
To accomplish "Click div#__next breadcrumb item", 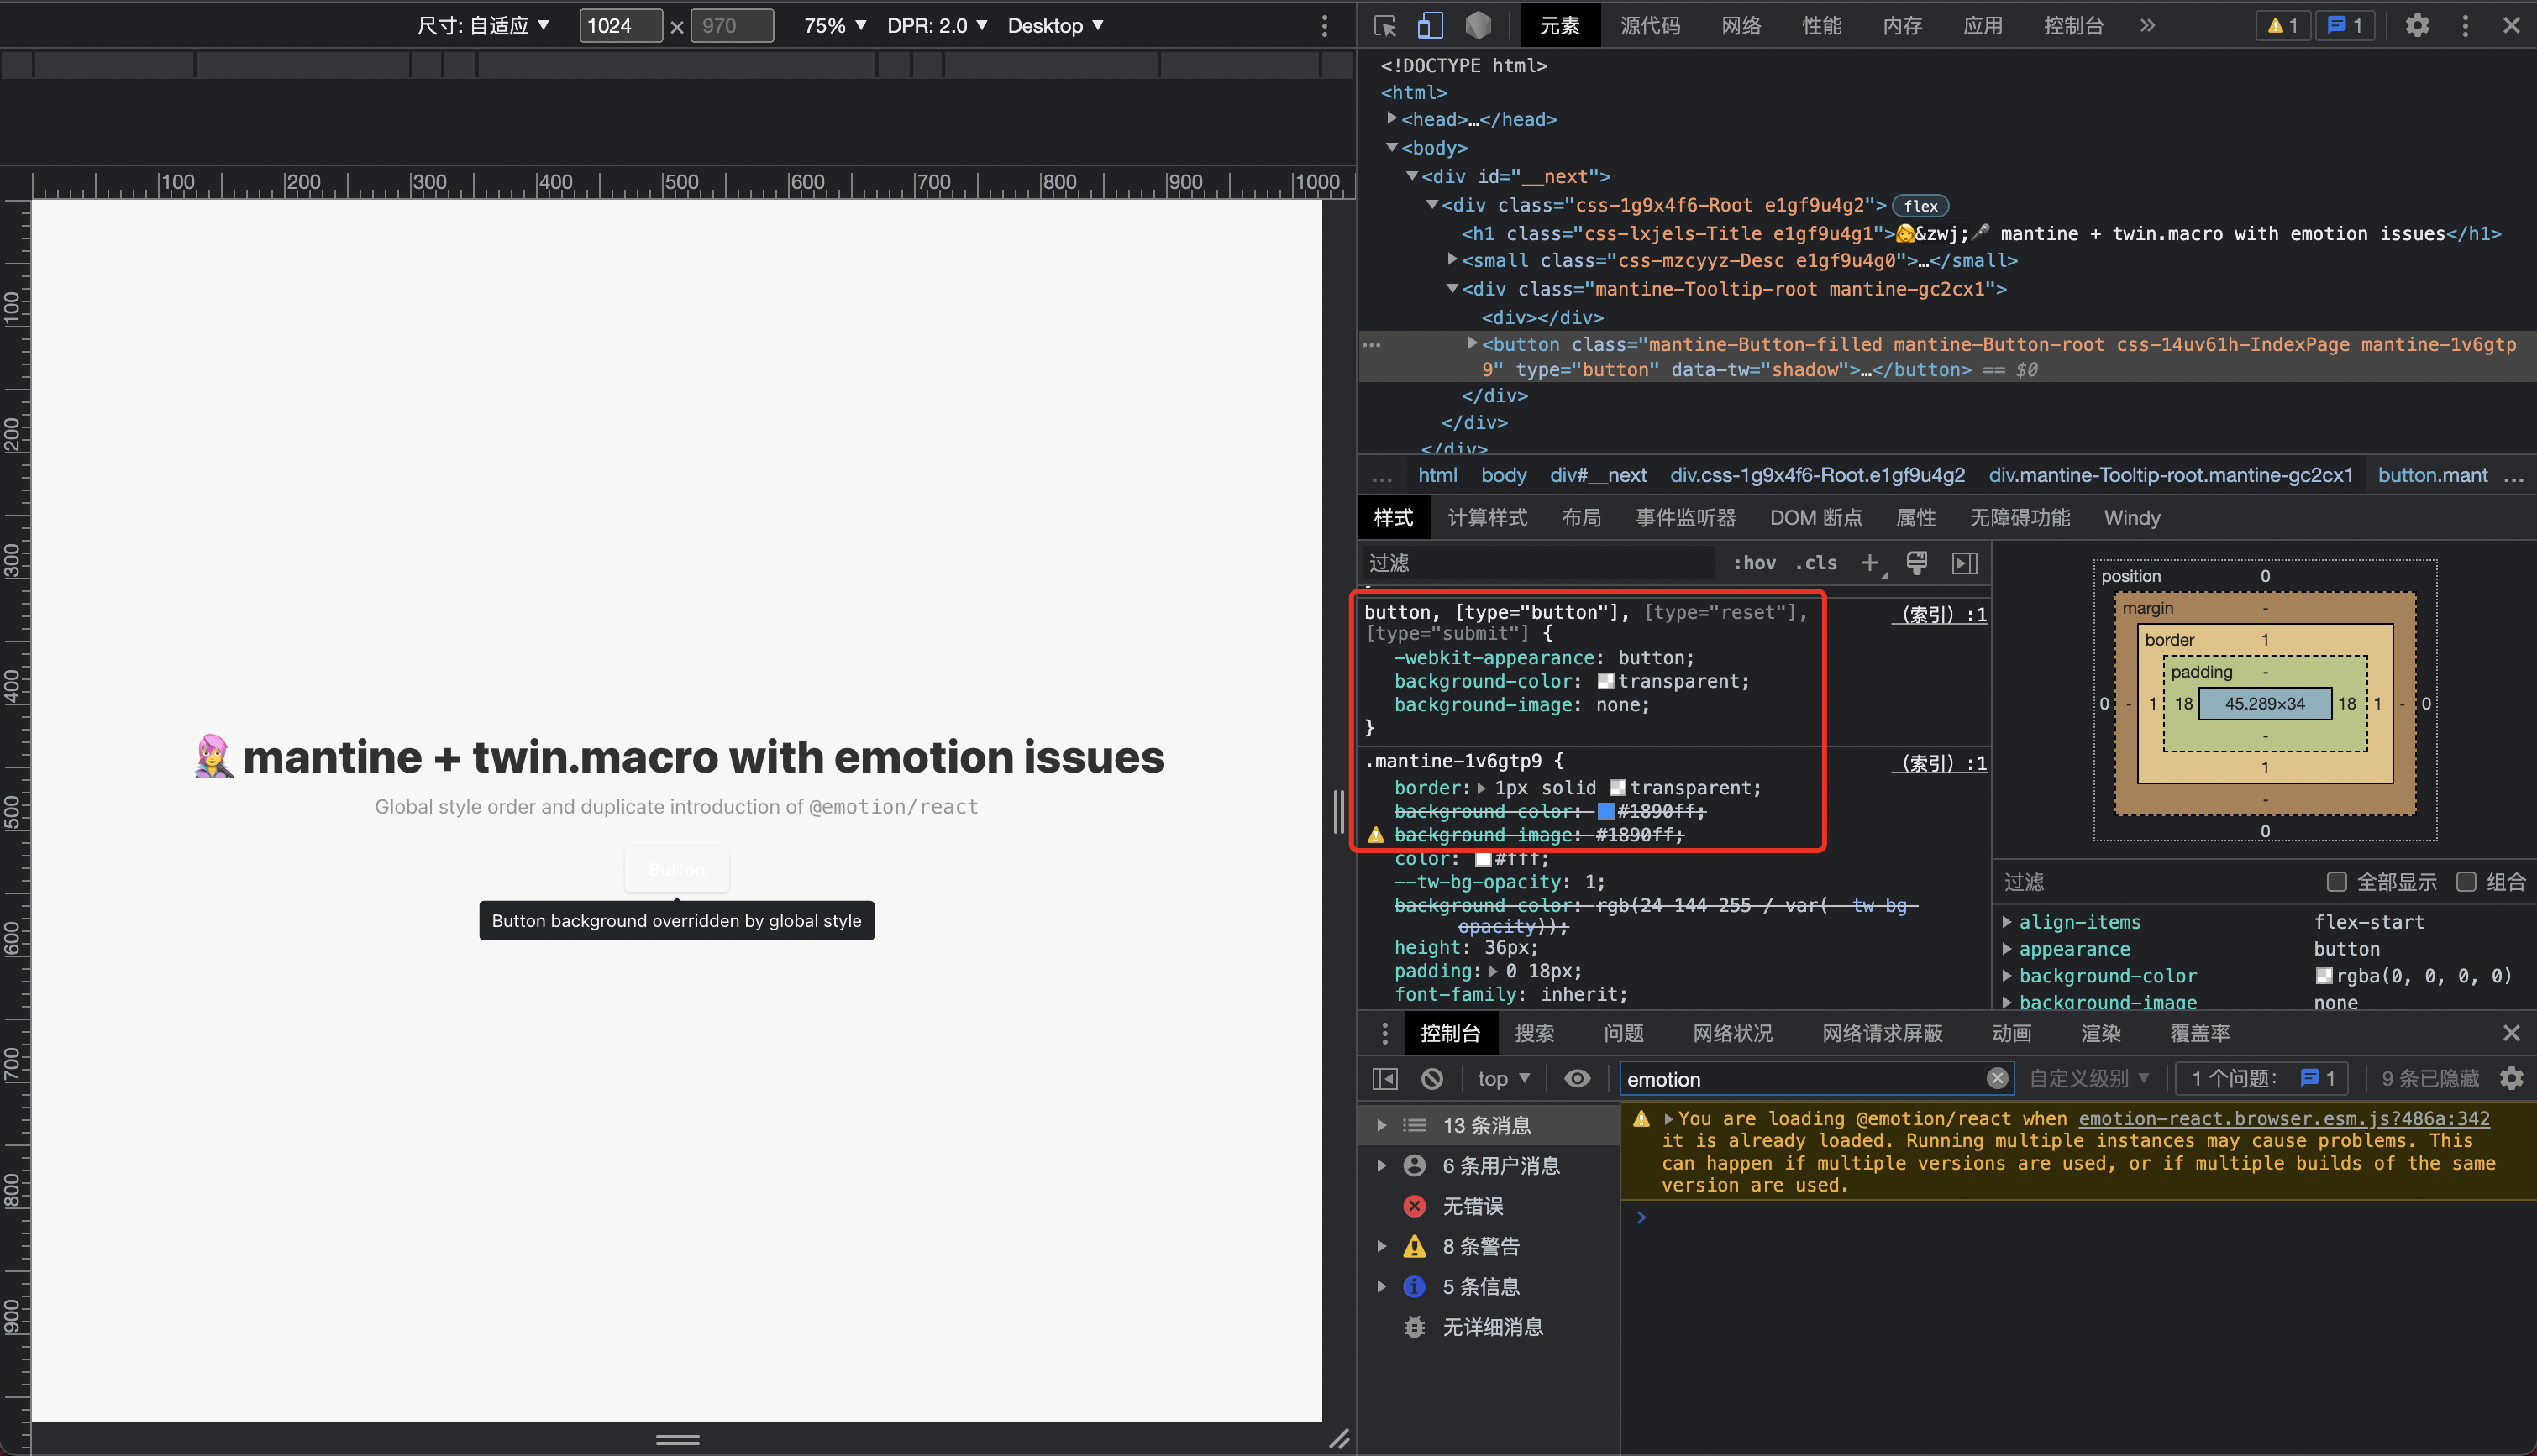I will (x=1597, y=476).
